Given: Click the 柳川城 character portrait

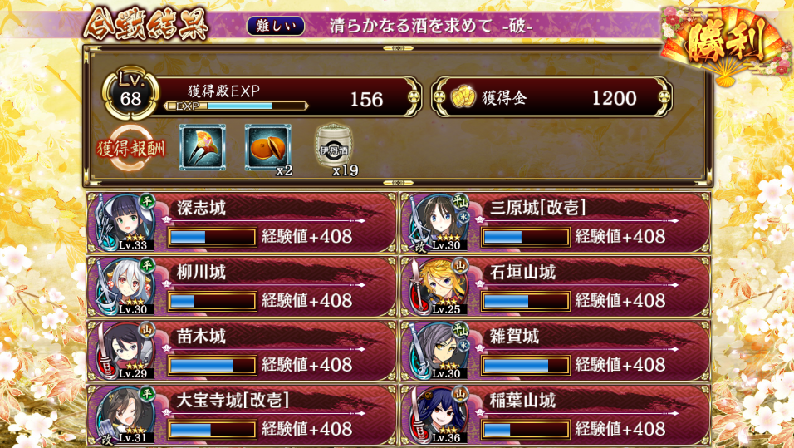Looking at the screenshot, I should [125, 286].
